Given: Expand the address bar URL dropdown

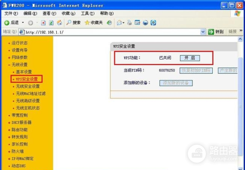Looking at the screenshot, I should pos(203,32).
